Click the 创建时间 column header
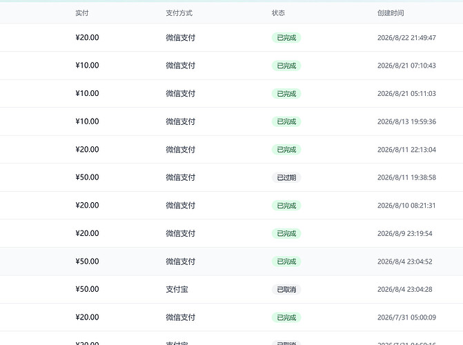This screenshot has width=463, height=345. (391, 13)
